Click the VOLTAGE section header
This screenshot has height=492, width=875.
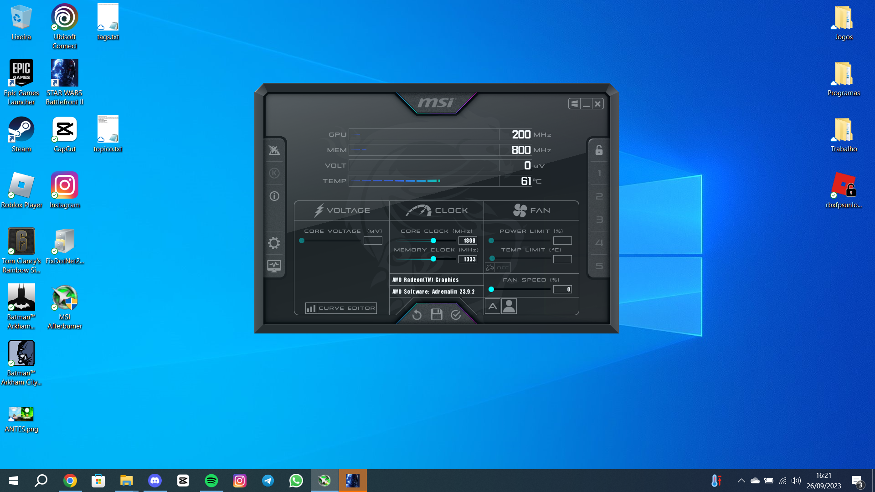click(342, 210)
